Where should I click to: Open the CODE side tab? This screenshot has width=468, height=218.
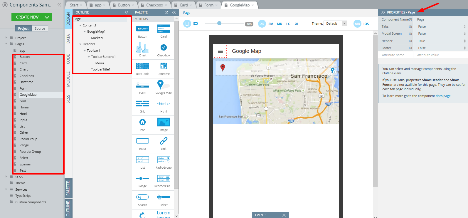click(68, 59)
